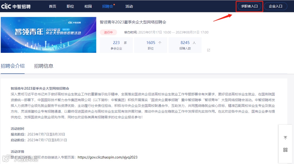Click the CIIC 中智招聘 logo

(16, 6)
